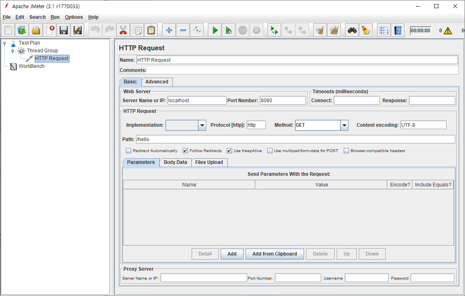Select HTTP Request in the tree
The image size is (465, 296).
(52, 58)
